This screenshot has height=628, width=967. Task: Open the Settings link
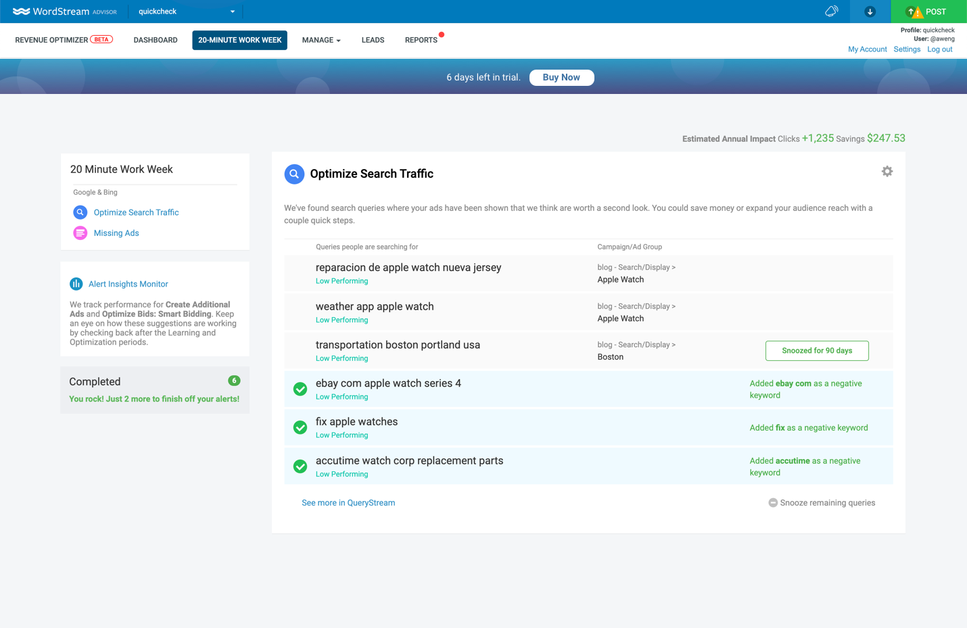pos(907,49)
